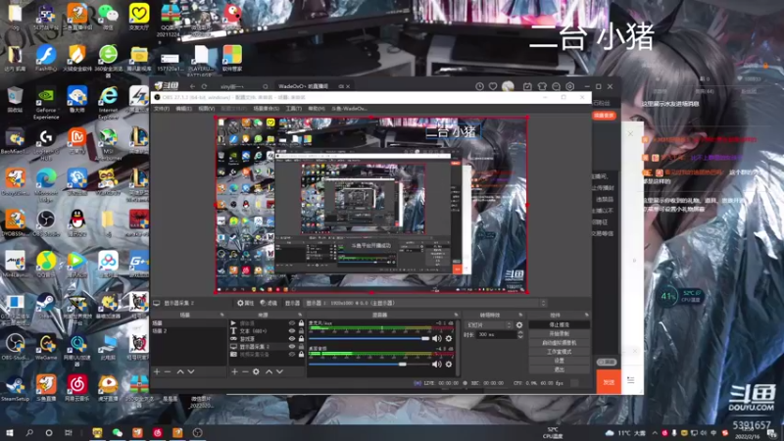Toggle lock on the browser source row
This screenshot has height=441, width=784.
[301, 338]
